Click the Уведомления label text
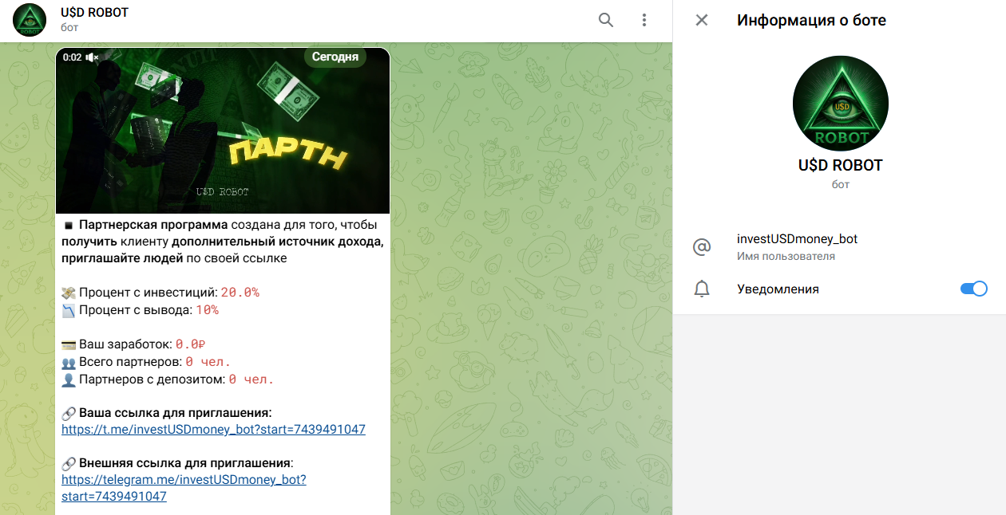The height and width of the screenshot is (515, 1006). pos(778,289)
